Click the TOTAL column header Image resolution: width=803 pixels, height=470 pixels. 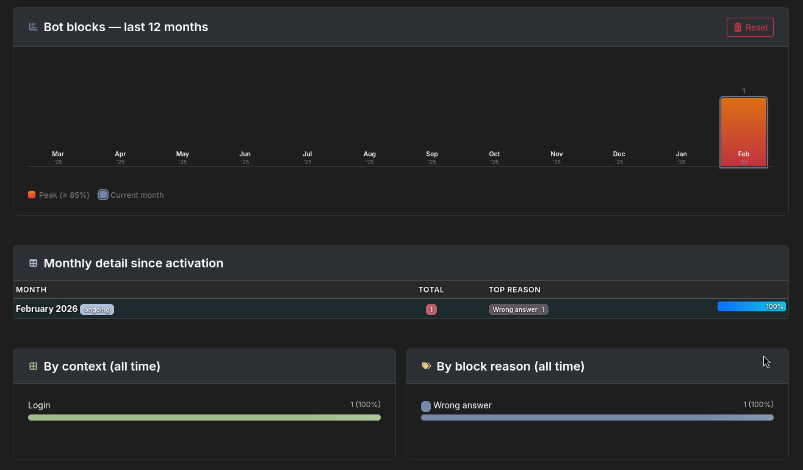click(x=431, y=289)
